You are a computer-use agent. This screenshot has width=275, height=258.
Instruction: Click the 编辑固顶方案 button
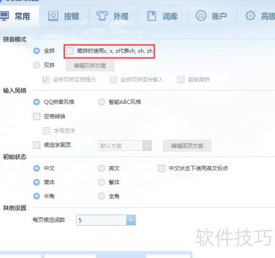(x=187, y=146)
